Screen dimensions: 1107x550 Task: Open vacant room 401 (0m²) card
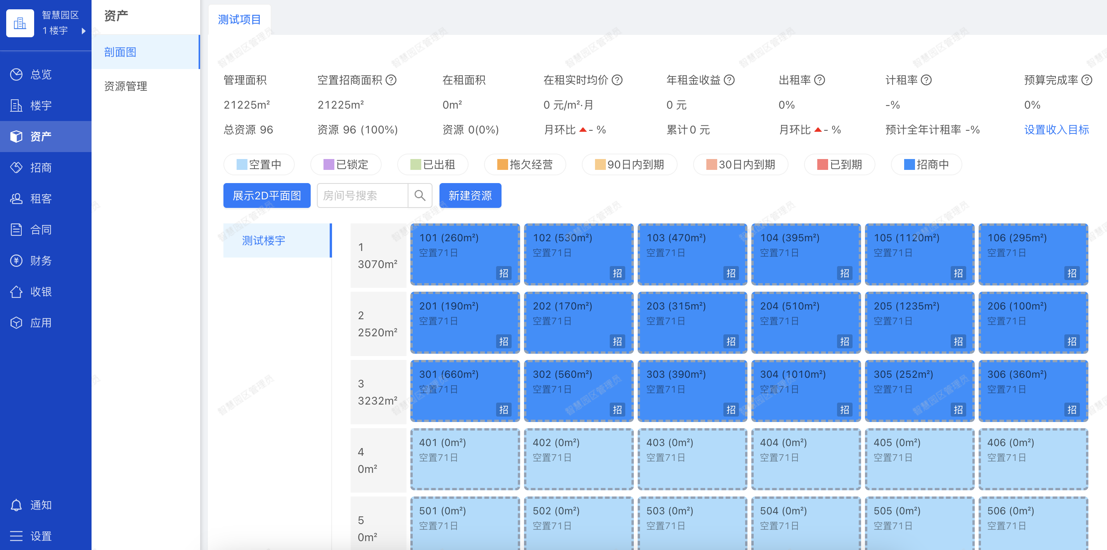[x=465, y=459]
